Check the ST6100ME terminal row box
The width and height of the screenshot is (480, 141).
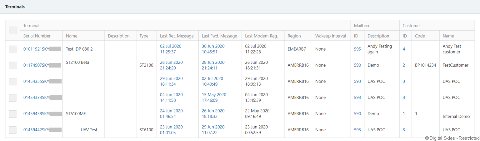coord(12,114)
